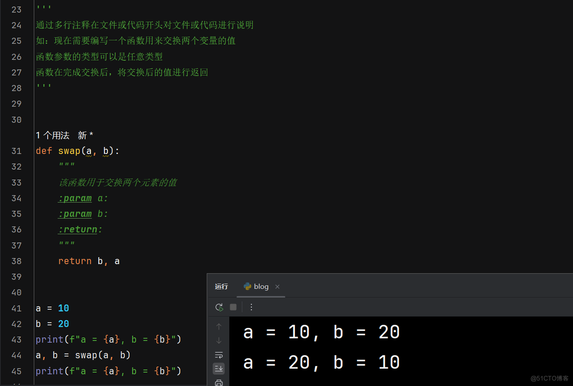This screenshot has height=386, width=573.
Task: Select line number 31 in the gutter
Action: (16, 151)
